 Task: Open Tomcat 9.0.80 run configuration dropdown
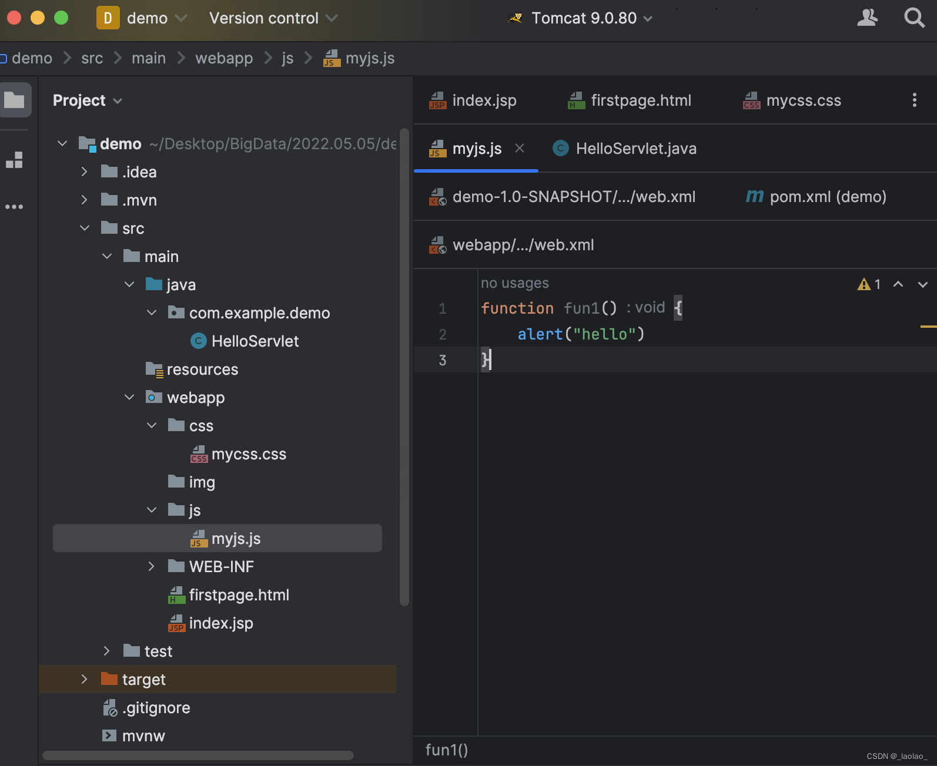click(x=592, y=18)
